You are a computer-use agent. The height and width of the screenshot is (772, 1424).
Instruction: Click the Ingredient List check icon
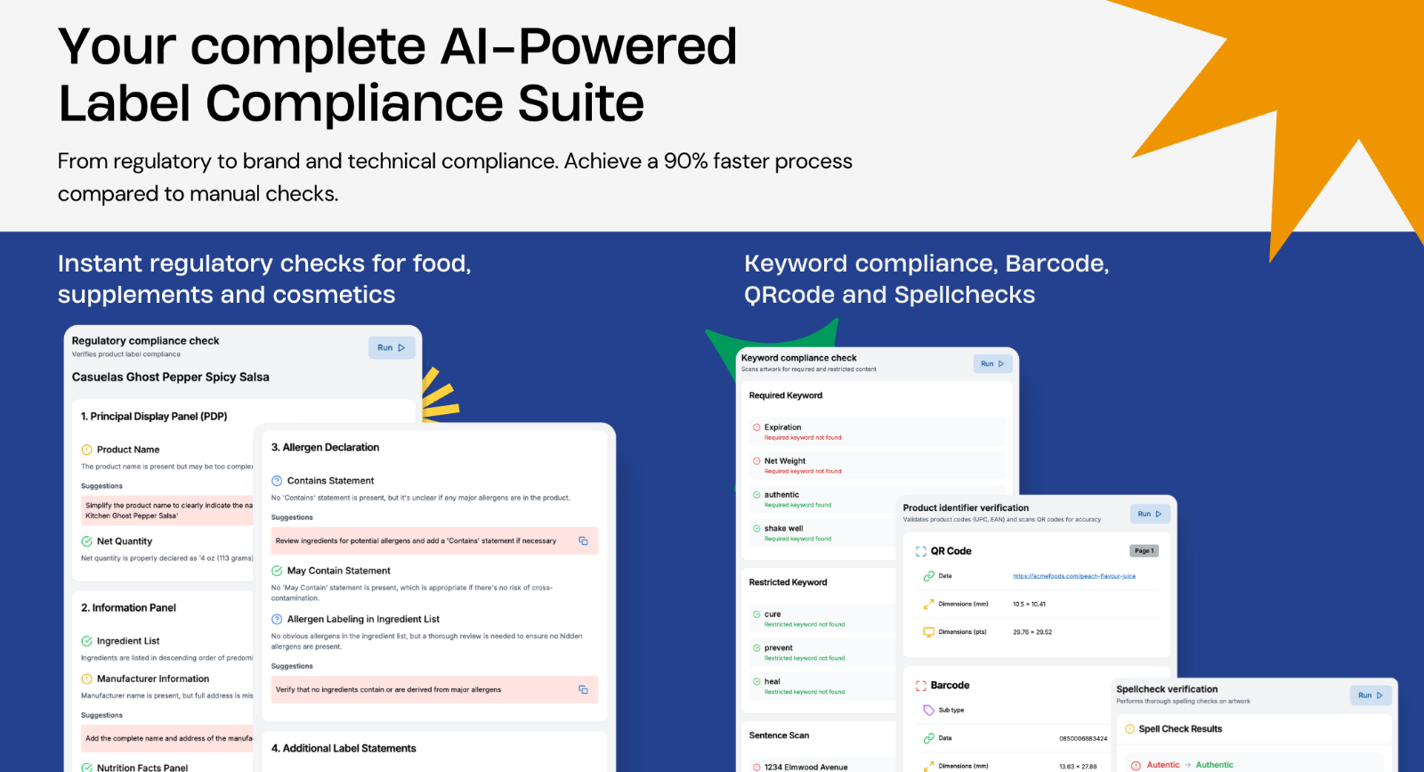(87, 641)
